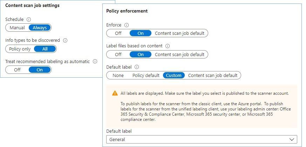Click the chevron arrow of Default label dropdown
306x147 pixels.
click(x=292, y=139)
